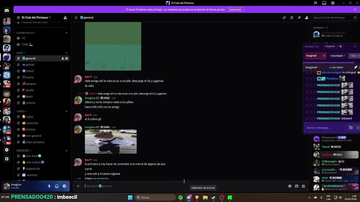Click the message attachment plus button
This screenshot has width=360, height=202.
pyautogui.click(x=78, y=186)
